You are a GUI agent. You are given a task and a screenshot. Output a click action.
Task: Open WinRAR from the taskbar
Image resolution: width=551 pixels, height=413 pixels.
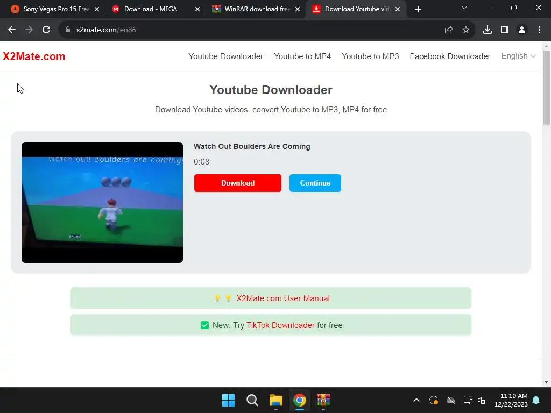tap(323, 400)
